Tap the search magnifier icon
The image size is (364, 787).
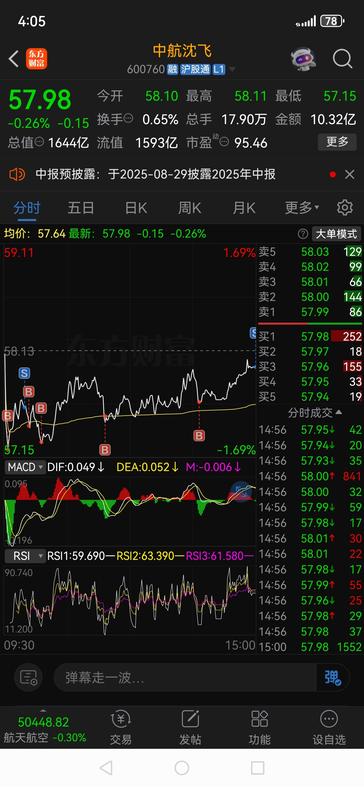pos(342,58)
